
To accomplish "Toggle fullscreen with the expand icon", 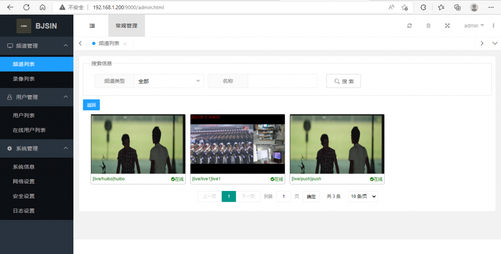I will pos(447,26).
